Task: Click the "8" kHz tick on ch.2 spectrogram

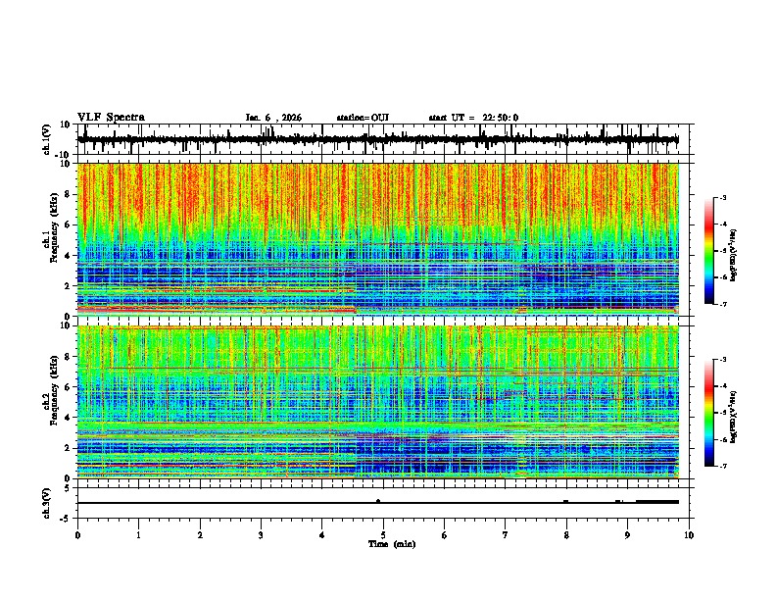Action: click(x=69, y=357)
